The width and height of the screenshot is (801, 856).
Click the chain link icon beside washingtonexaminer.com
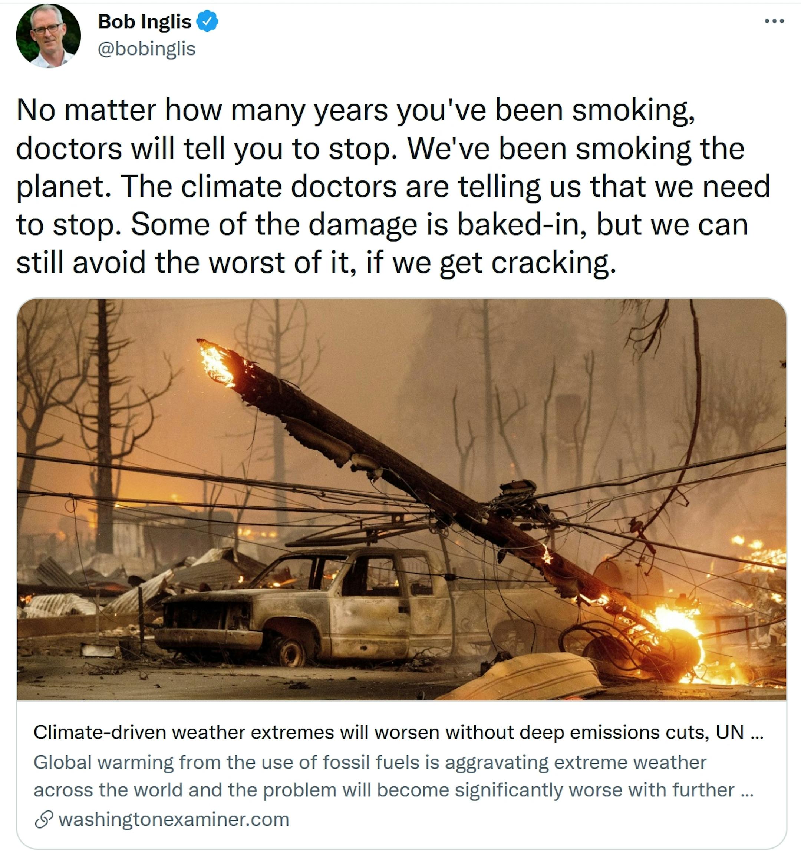pyautogui.click(x=43, y=819)
